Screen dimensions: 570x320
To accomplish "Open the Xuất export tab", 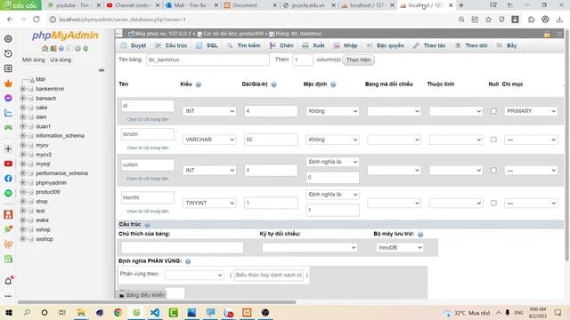I will [313, 45].
